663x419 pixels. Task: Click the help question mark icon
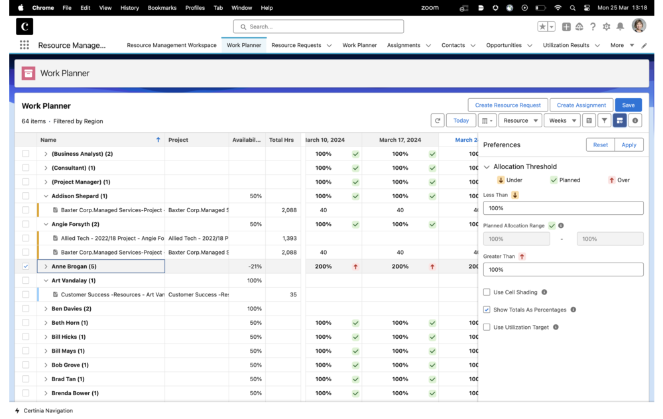(x=592, y=26)
